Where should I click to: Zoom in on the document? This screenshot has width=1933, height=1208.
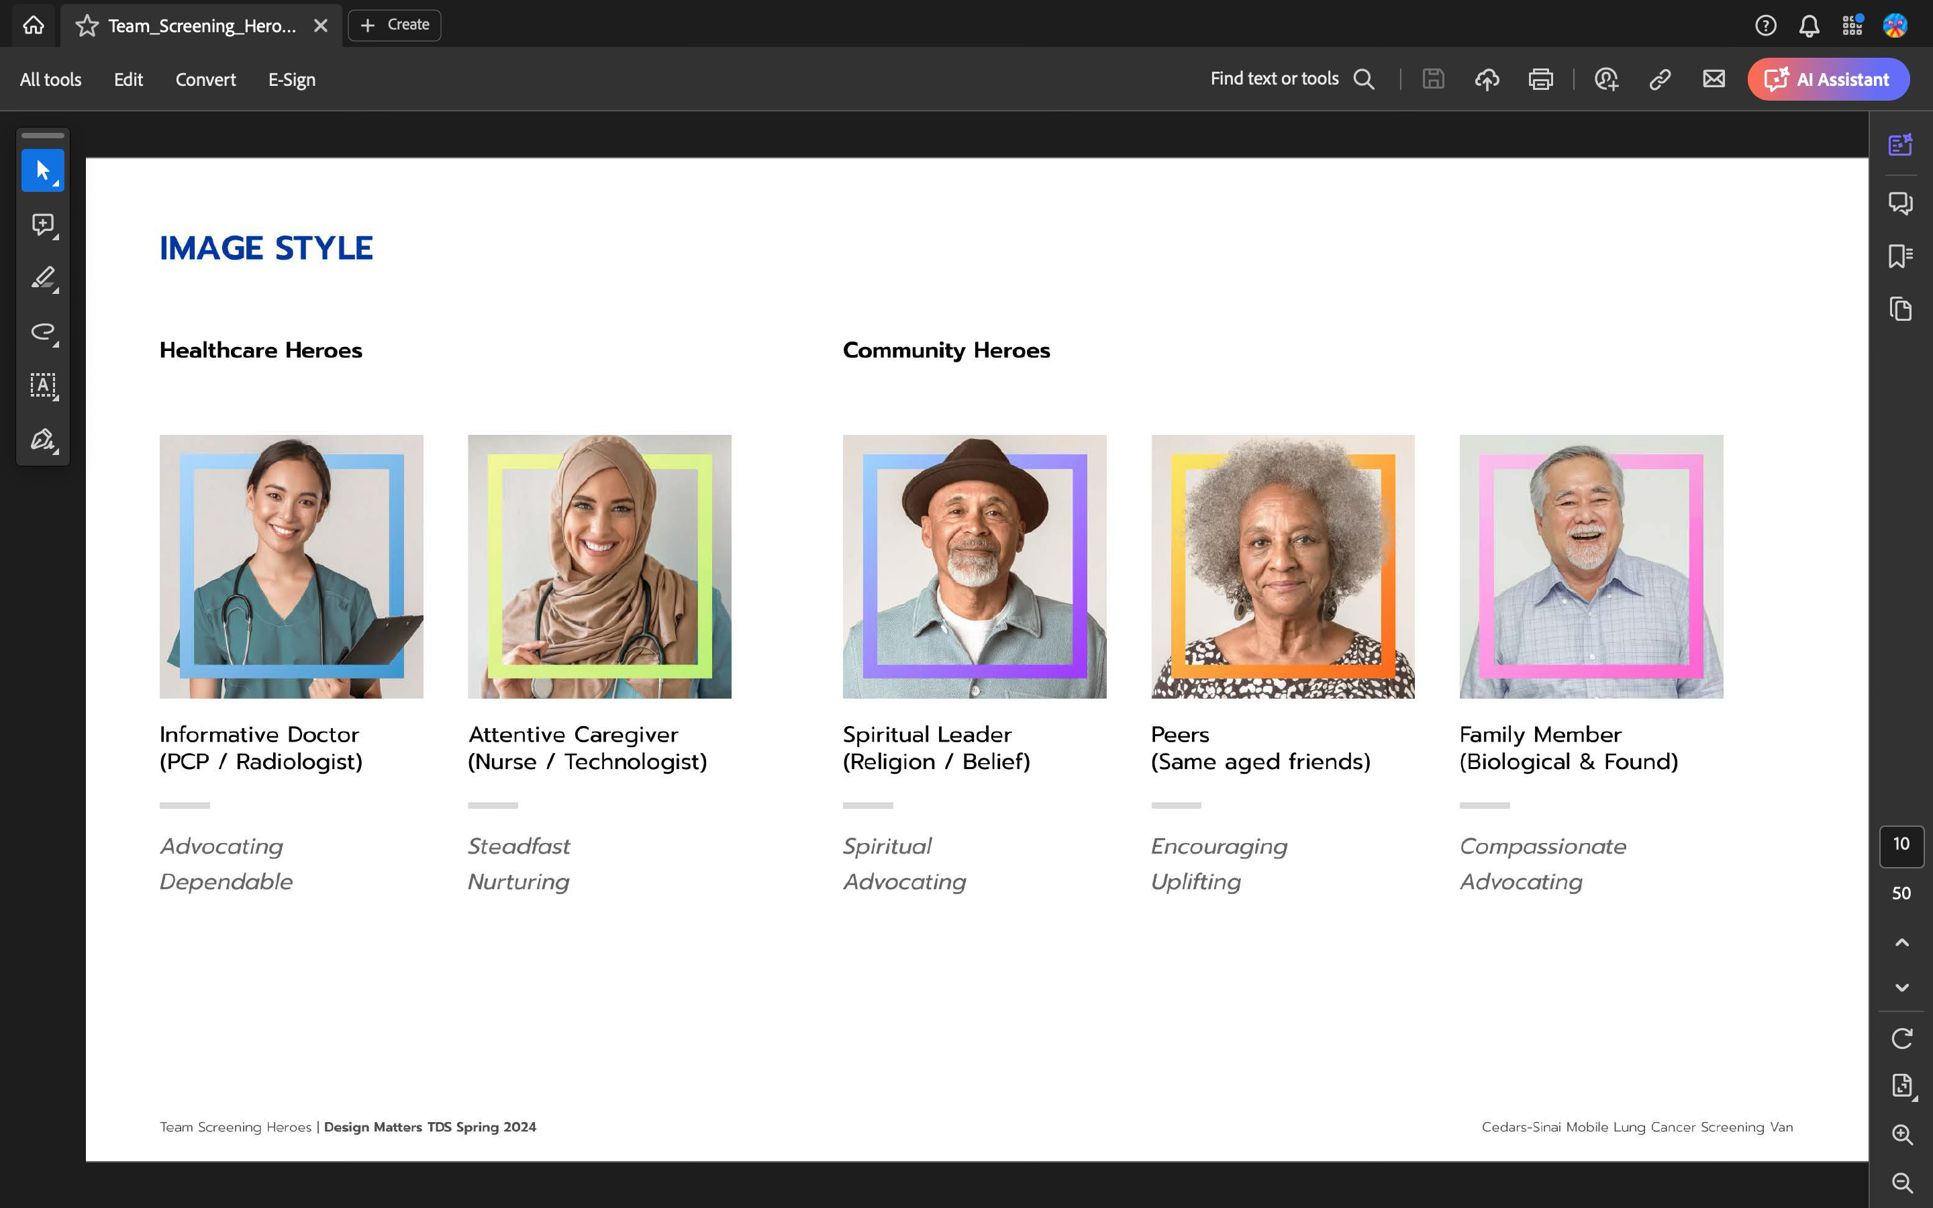pos(1902,1134)
